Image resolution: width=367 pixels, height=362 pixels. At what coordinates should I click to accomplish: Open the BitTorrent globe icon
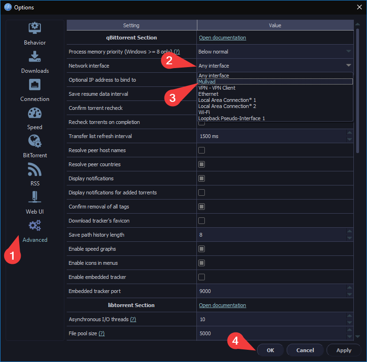(35, 141)
